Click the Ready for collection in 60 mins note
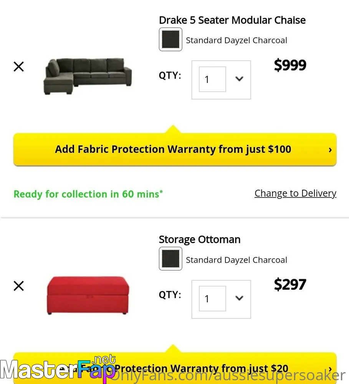The width and height of the screenshot is (349, 384). (x=88, y=194)
